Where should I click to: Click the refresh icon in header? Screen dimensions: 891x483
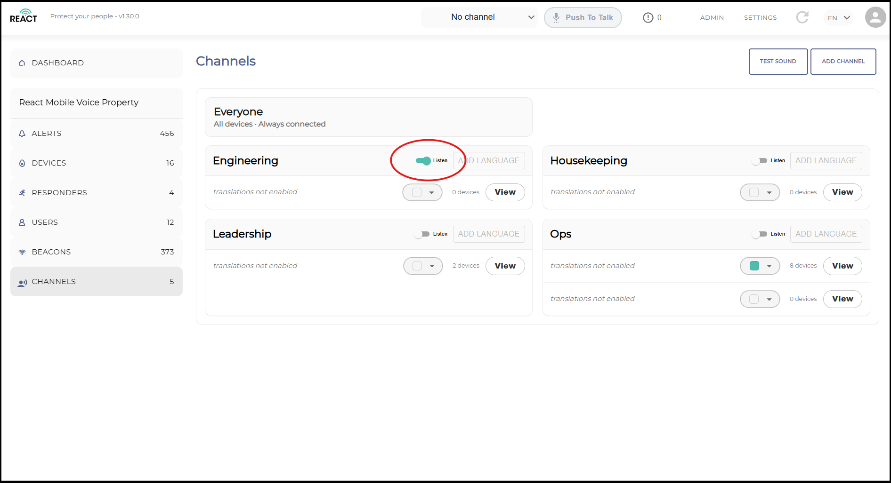[802, 17]
